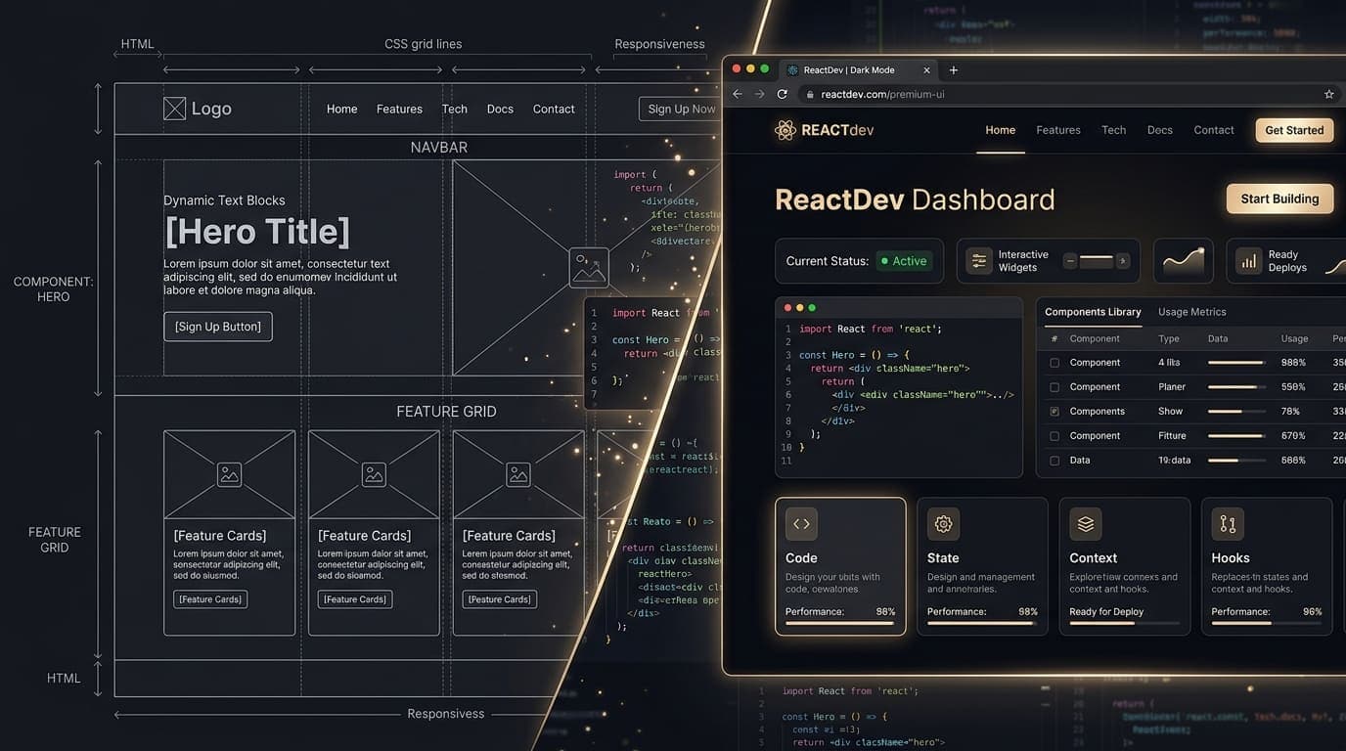
Task: Click Home in the REACTdev navbar
Action: (1000, 130)
